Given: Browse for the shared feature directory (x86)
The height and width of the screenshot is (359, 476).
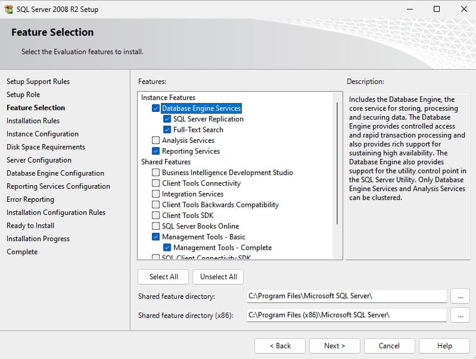Looking at the screenshot, I should coord(459,314).
